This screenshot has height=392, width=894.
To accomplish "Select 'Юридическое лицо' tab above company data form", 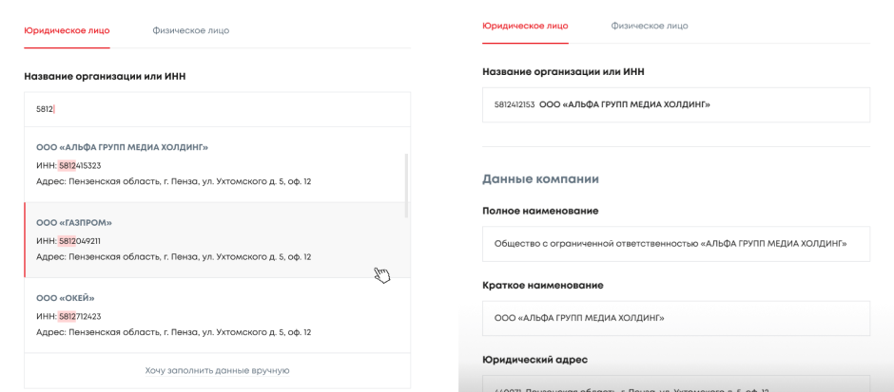I will (525, 26).
